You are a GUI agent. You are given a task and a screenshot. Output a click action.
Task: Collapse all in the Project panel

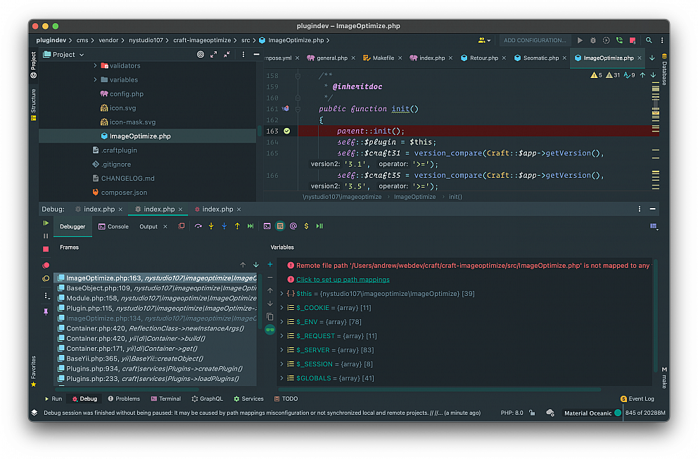227,54
